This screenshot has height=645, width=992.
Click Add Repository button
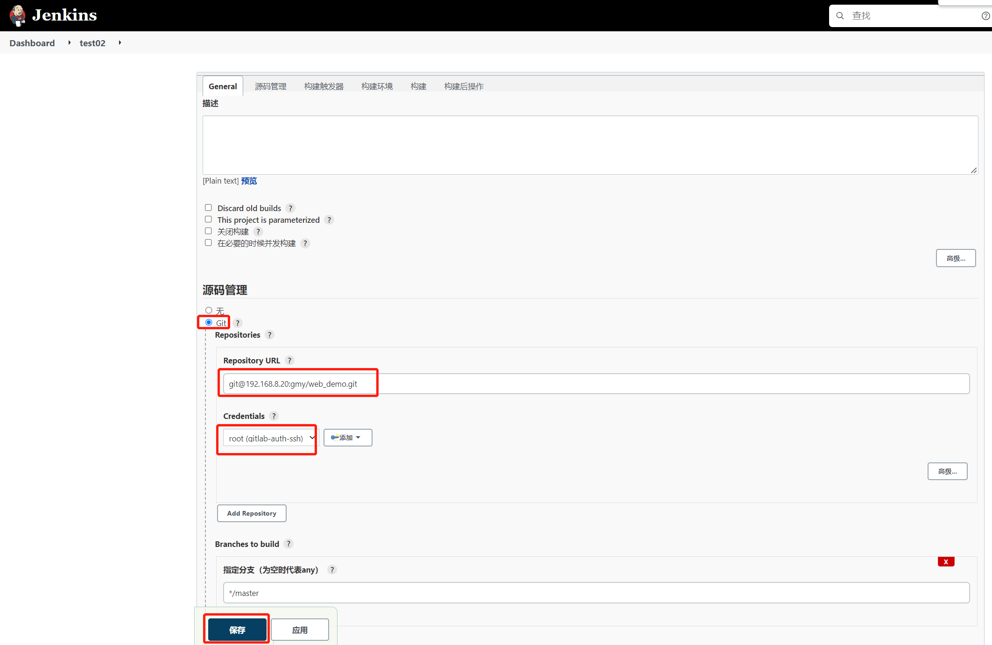(252, 513)
